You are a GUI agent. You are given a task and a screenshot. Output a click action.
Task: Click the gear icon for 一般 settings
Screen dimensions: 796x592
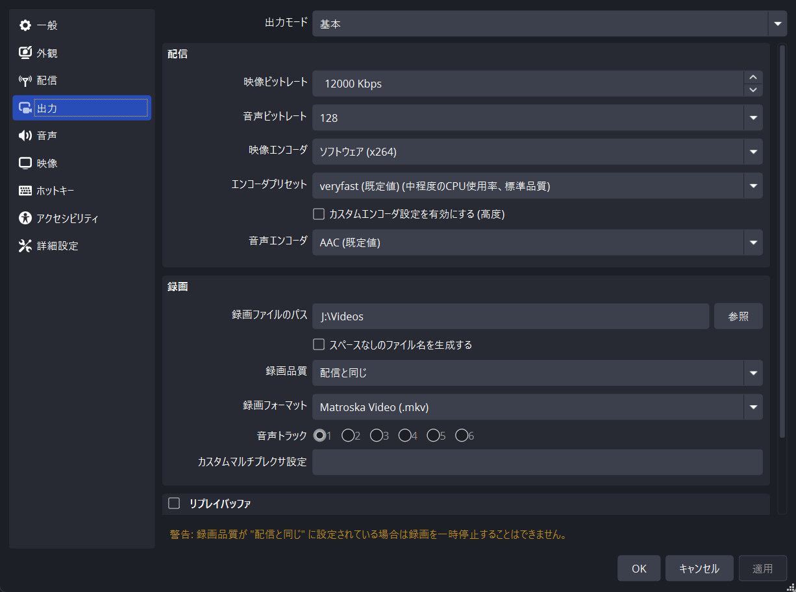click(25, 25)
